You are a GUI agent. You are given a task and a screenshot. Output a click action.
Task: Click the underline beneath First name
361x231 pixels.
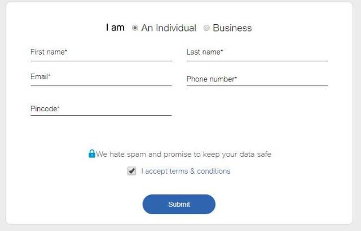pyautogui.click(x=101, y=61)
